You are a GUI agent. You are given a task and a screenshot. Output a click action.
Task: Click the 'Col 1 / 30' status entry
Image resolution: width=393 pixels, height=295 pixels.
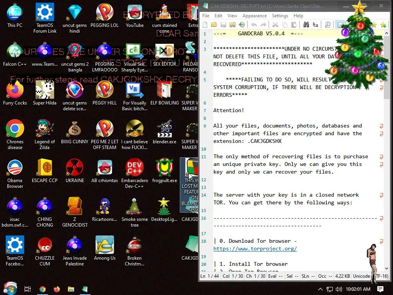coord(233,276)
